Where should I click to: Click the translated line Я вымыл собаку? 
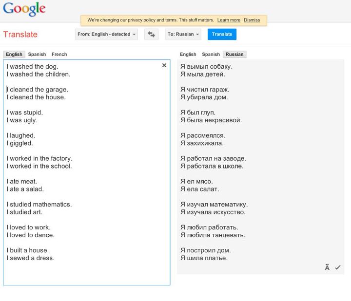click(206, 66)
